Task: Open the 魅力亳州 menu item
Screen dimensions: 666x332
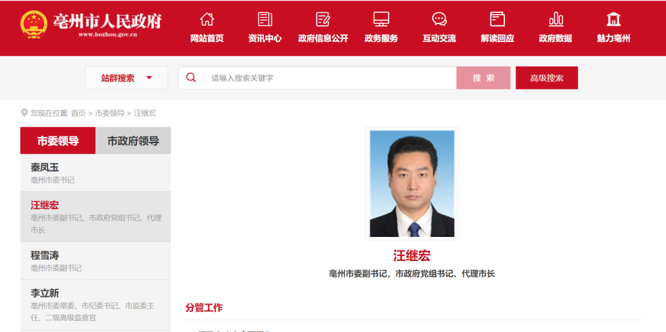Action: tap(614, 38)
